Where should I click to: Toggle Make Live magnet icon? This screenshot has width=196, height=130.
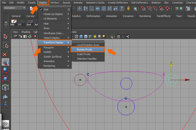tap(167, 8)
